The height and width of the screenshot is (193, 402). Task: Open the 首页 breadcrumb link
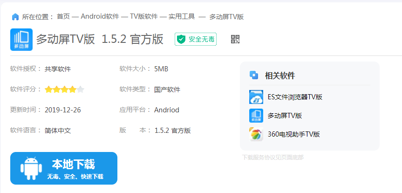tap(63, 17)
